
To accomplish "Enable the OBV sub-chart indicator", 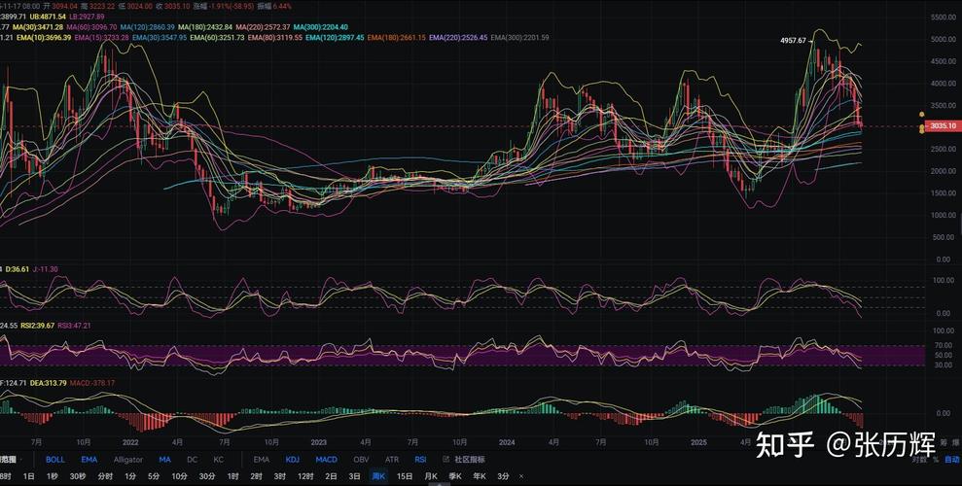I will [361, 460].
